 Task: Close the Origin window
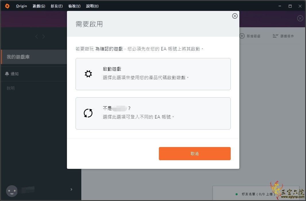[x=300, y=6]
